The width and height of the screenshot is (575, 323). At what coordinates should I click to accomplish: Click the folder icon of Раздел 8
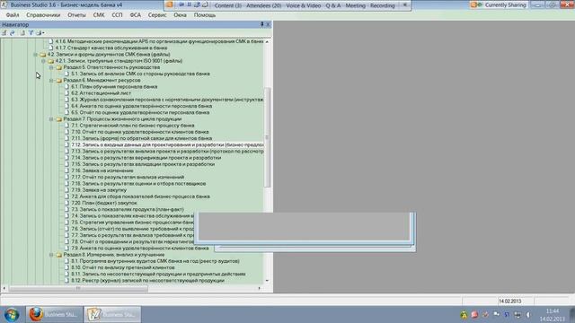click(x=58, y=255)
